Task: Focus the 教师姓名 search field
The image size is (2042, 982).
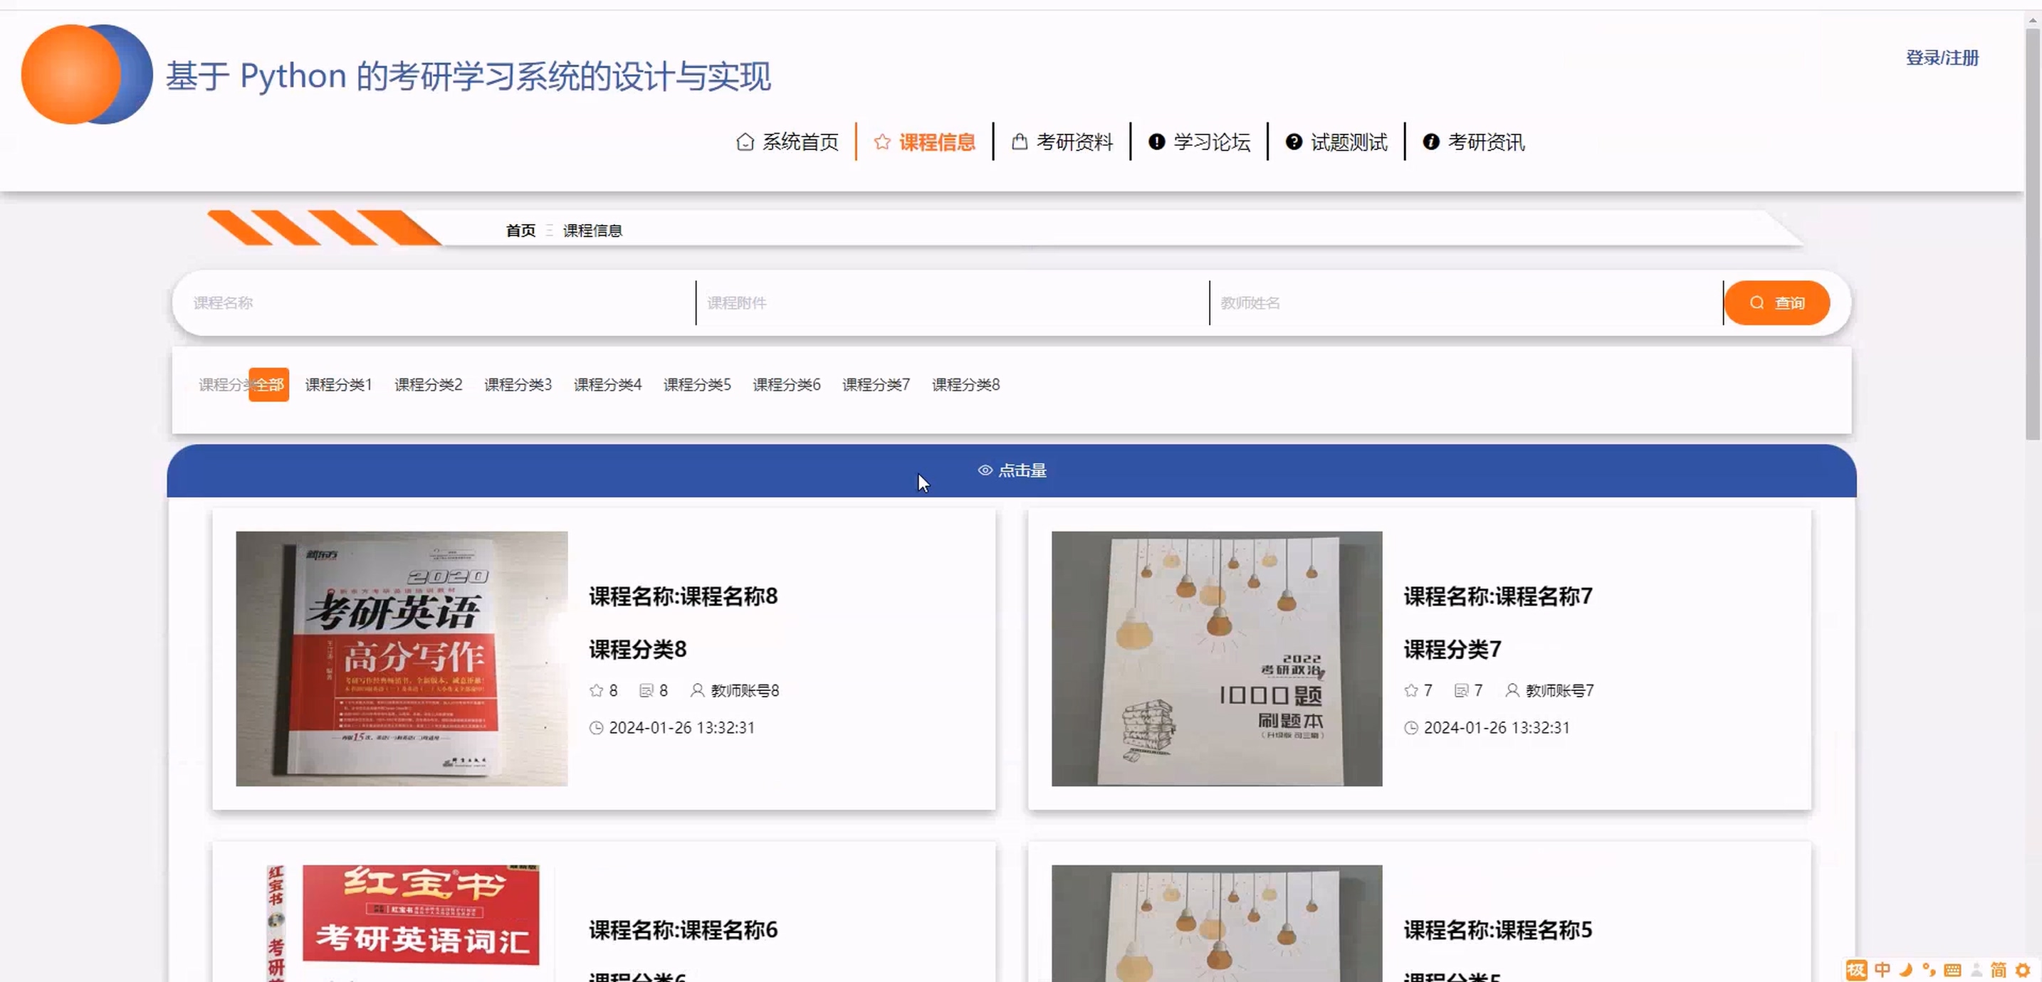Action: tap(1467, 302)
